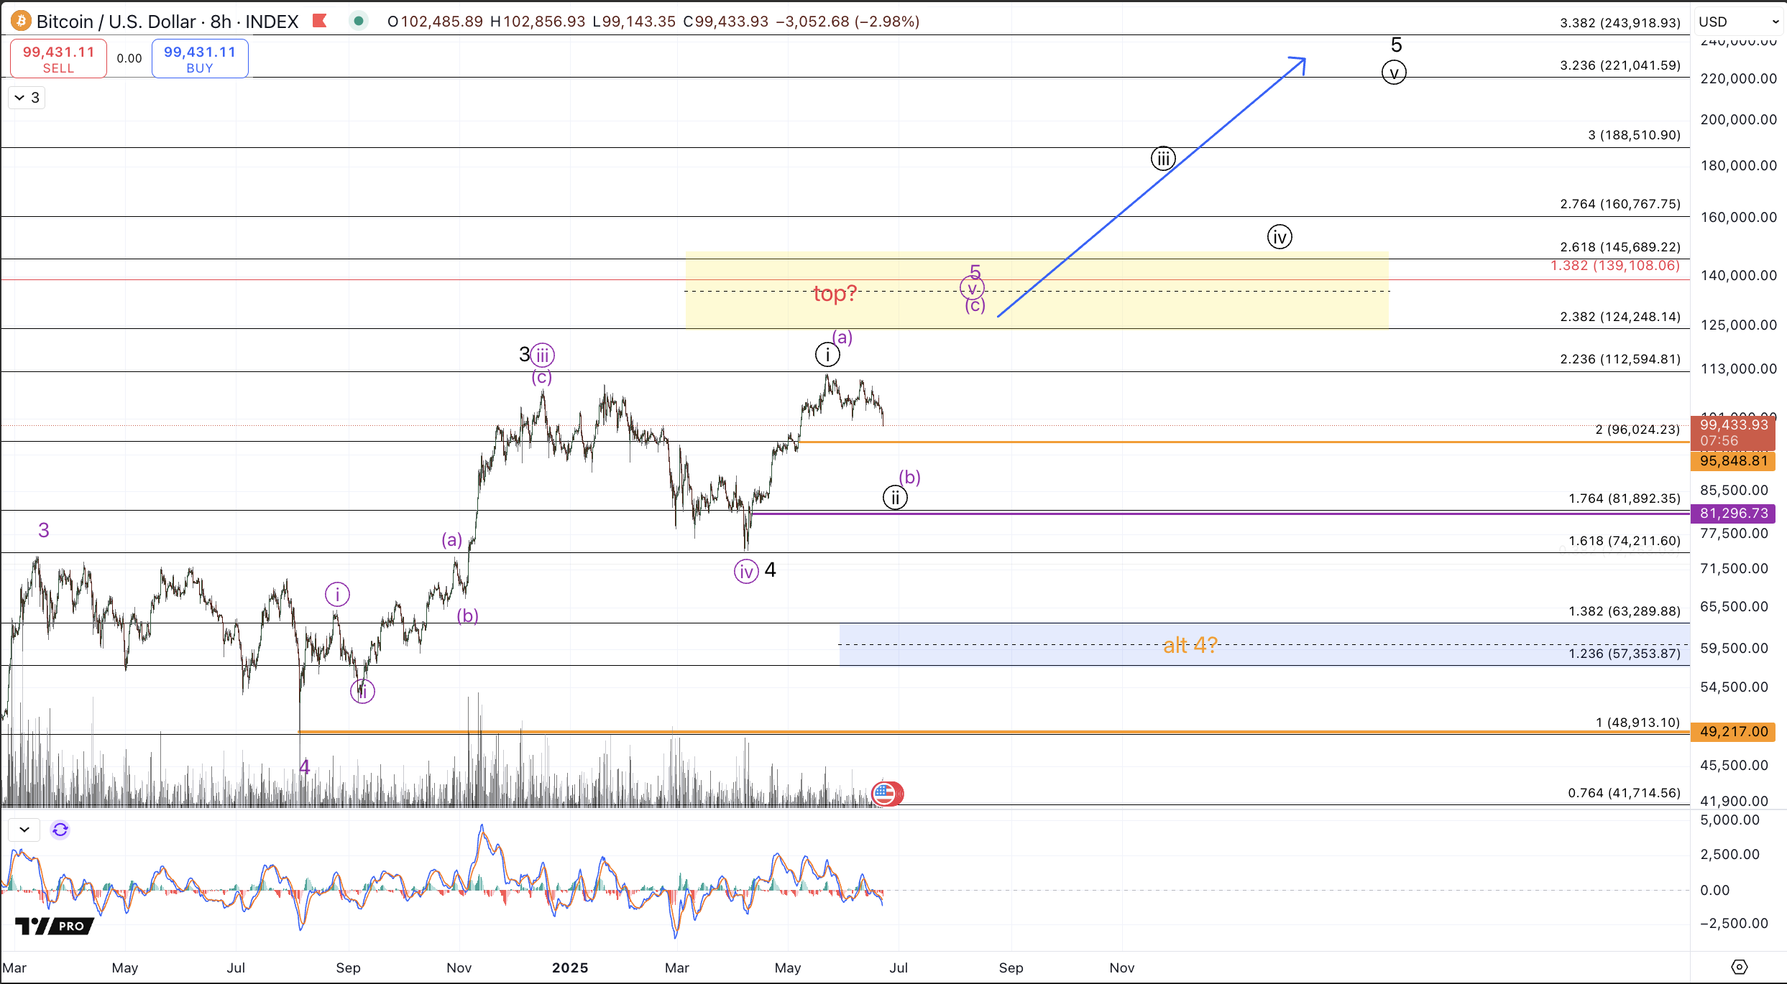This screenshot has width=1787, height=984.
Task: Click the purple circled iv label
Action: click(x=746, y=572)
